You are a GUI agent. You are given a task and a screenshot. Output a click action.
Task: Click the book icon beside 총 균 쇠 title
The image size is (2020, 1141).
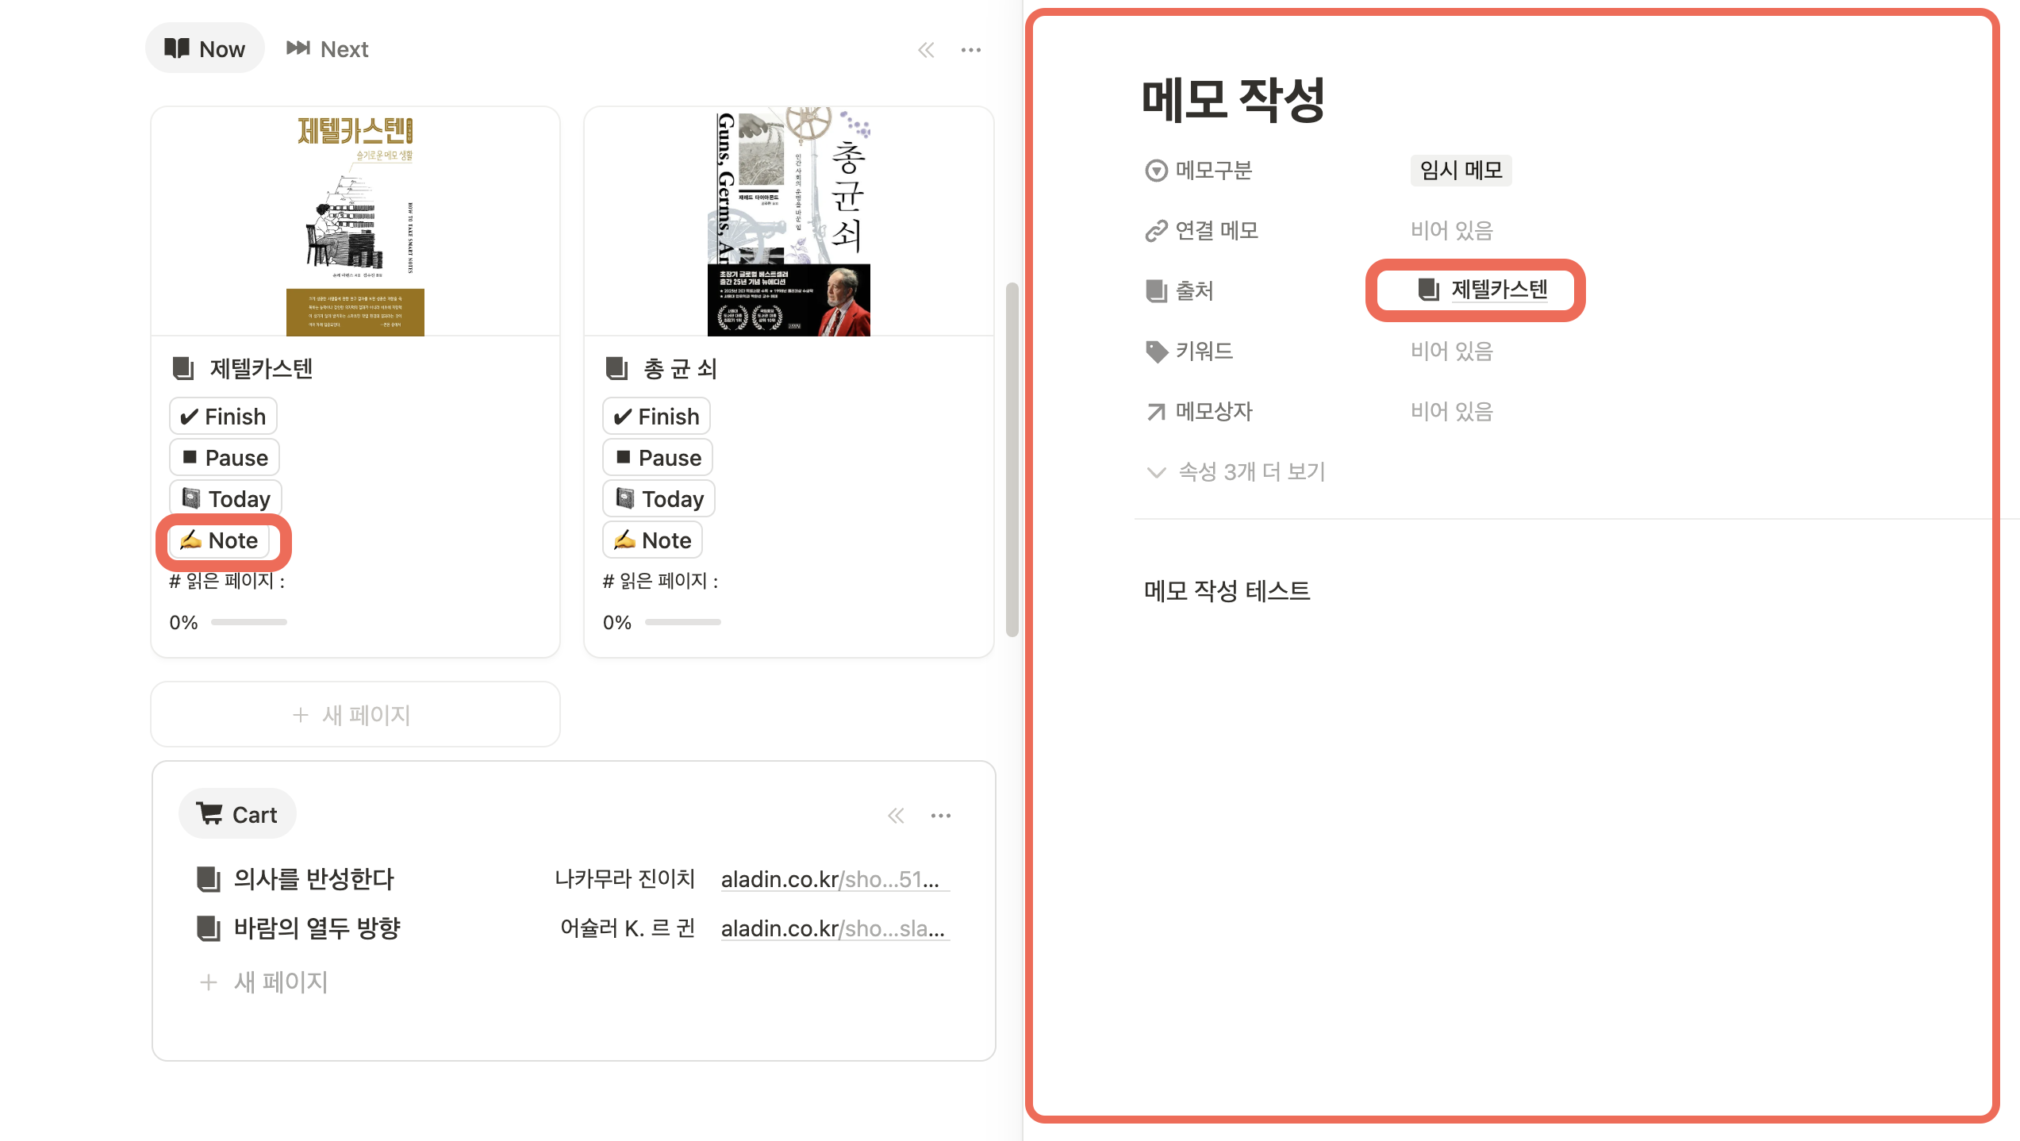coord(616,368)
